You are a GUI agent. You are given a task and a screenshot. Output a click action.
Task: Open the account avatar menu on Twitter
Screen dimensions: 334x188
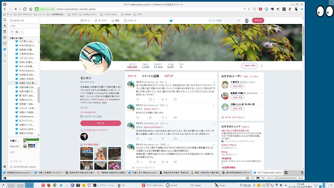[x=247, y=20]
